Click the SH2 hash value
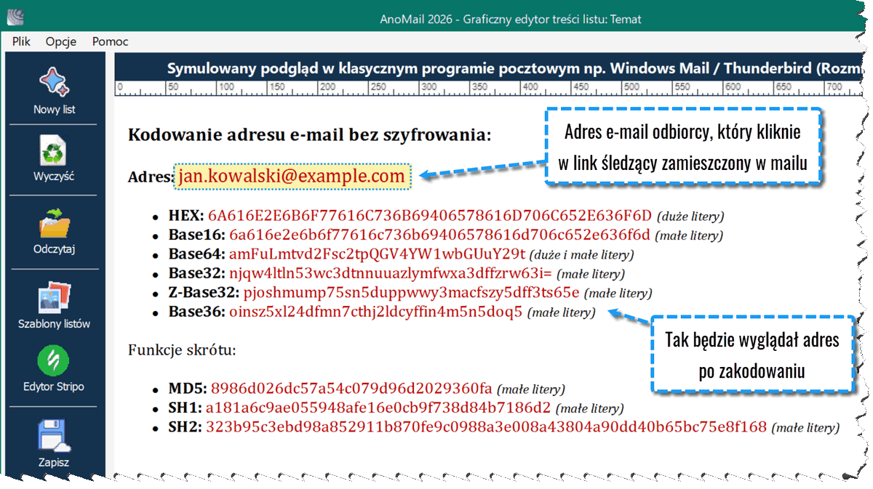The image size is (873, 489). pyautogui.click(x=486, y=427)
